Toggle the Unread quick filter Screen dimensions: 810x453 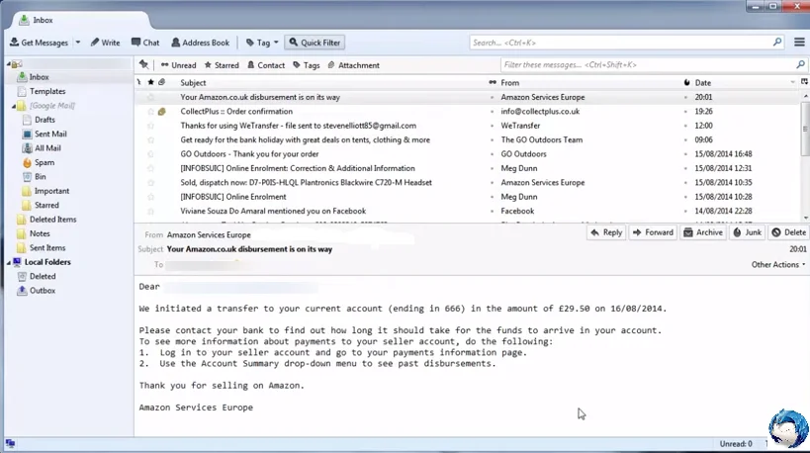[x=178, y=65]
